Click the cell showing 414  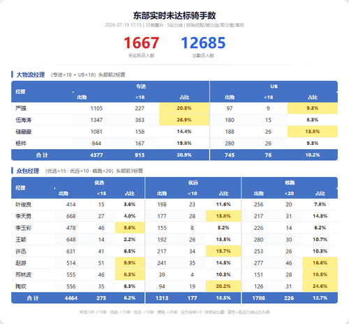tap(70, 205)
